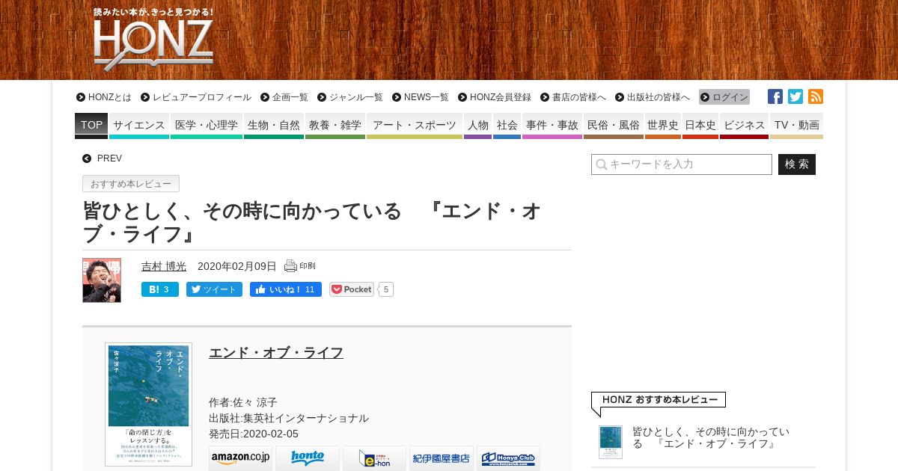The height and width of the screenshot is (471, 898).
Task: Open the エンド・オブ・ライフ book cover image
Action: tap(148, 404)
